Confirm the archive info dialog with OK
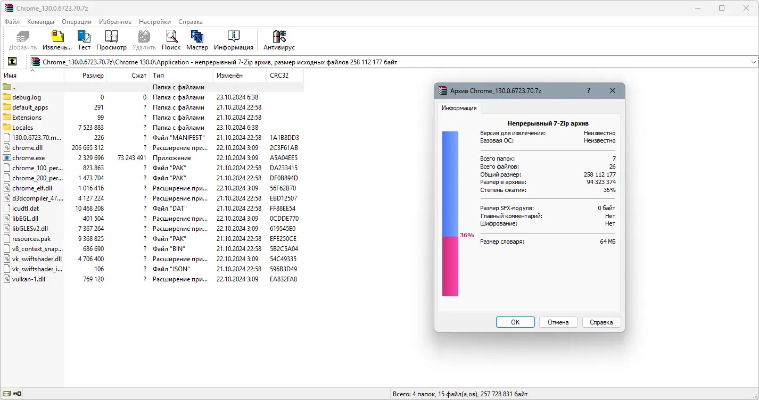Viewport: 759px width, 400px height. 515,322
